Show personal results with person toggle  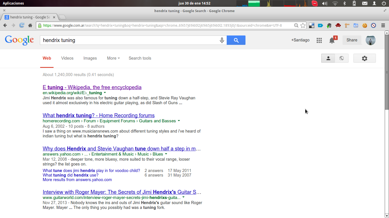[328, 58]
